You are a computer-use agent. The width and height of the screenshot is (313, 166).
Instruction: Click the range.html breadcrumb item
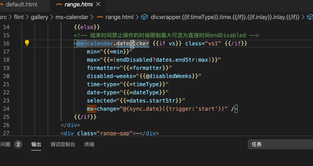pyautogui.click(x=119, y=17)
